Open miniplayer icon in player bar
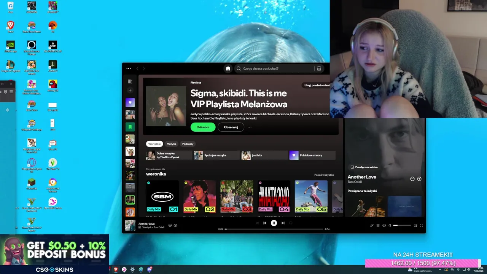The width and height of the screenshot is (487, 274). 415,225
